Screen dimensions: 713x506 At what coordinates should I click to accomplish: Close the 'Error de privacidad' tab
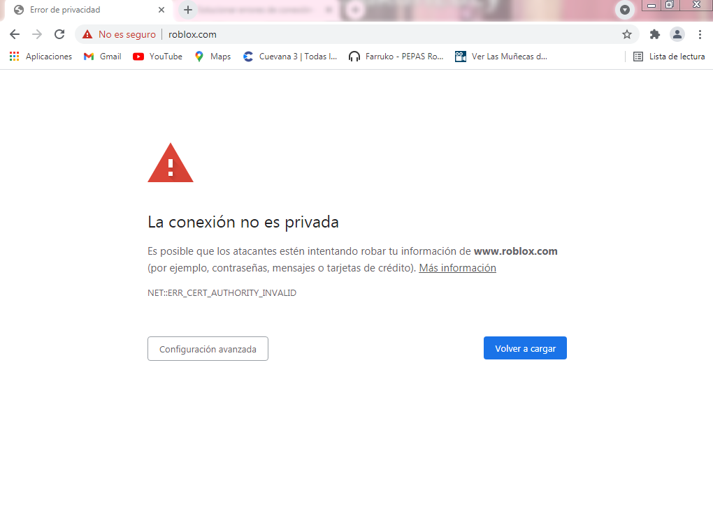point(161,10)
